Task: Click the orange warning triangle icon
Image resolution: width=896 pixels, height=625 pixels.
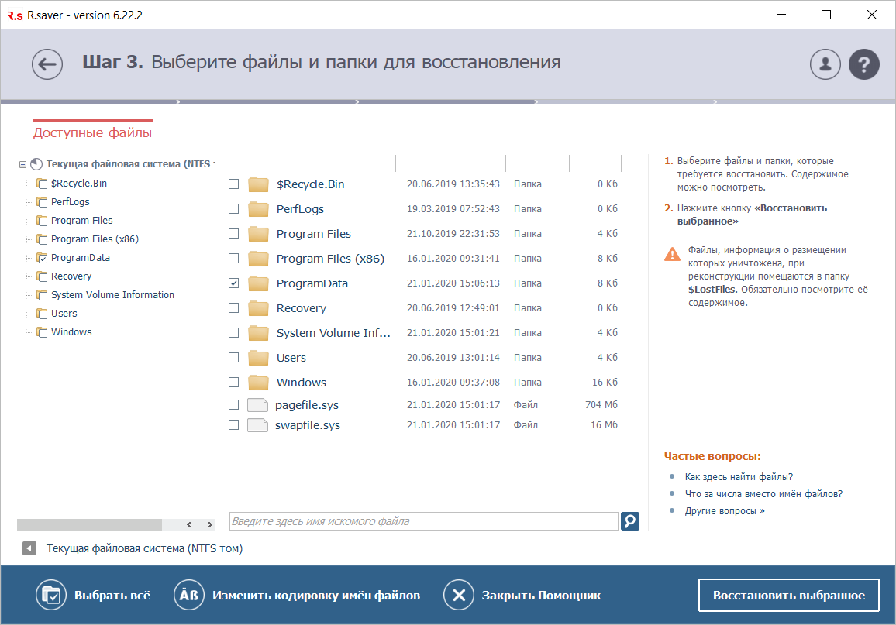Action: (x=673, y=254)
